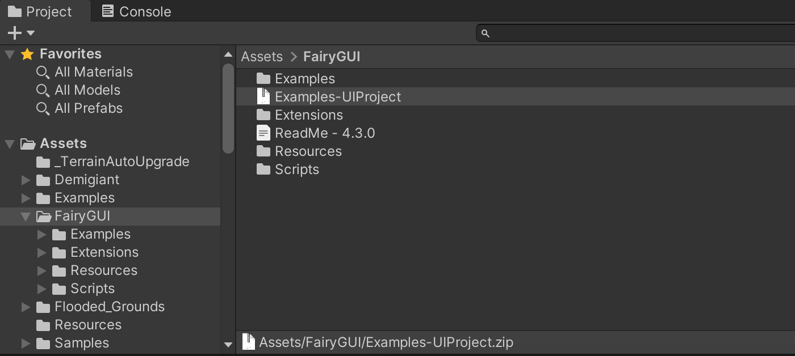Expand the Demigiant folder in tree
This screenshot has width=795, height=356.
pyautogui.click(x=25, y=180)
